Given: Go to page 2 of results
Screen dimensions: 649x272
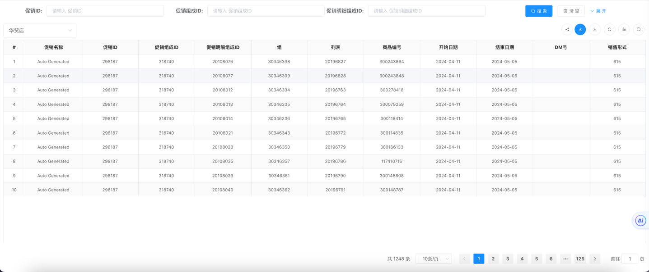Looking at the screenshot, I should 493,259.
